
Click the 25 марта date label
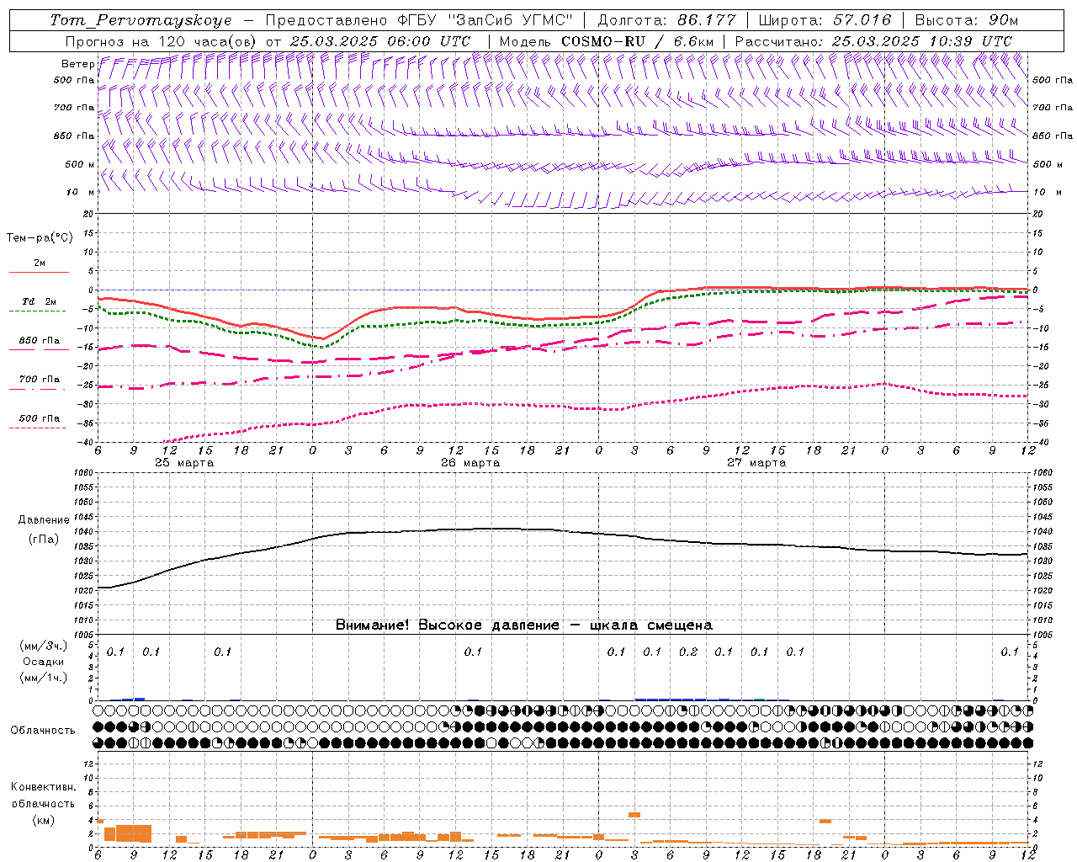[x=184, y=463]
